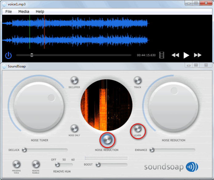Click the Declick slider handle
214x180 pixels.
coord(24,150)
